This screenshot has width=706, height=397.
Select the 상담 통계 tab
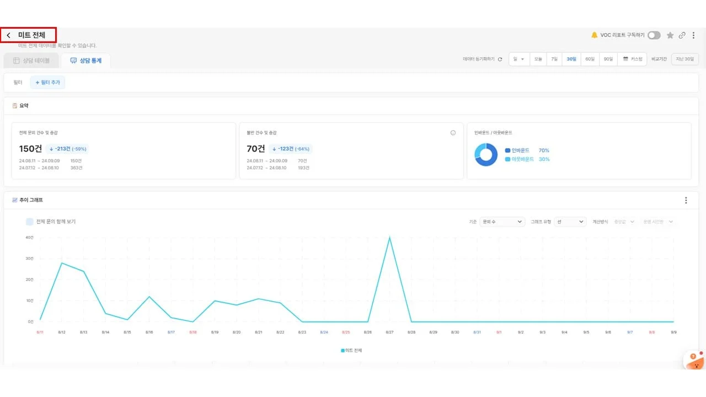(86, 61)
